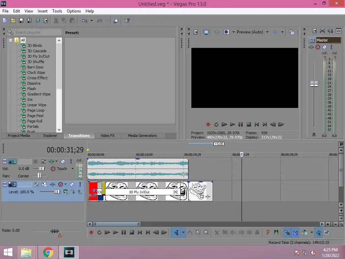This screenshot has width=345, height=259.
Task: Toggle Automatic Crossfades icon
Action: [x=295, y=232]
